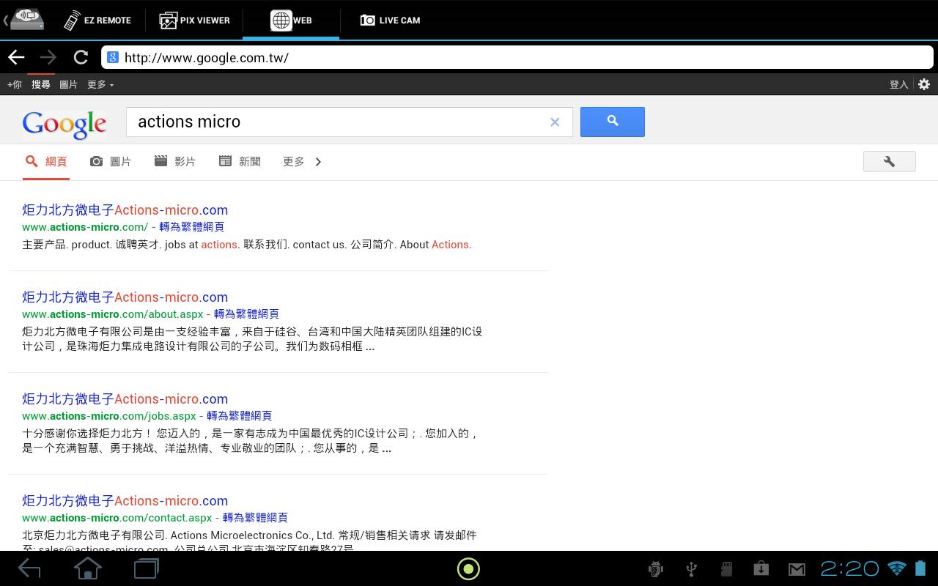
Task: Open Google settings gear icon
Action: tap(924, 84)
